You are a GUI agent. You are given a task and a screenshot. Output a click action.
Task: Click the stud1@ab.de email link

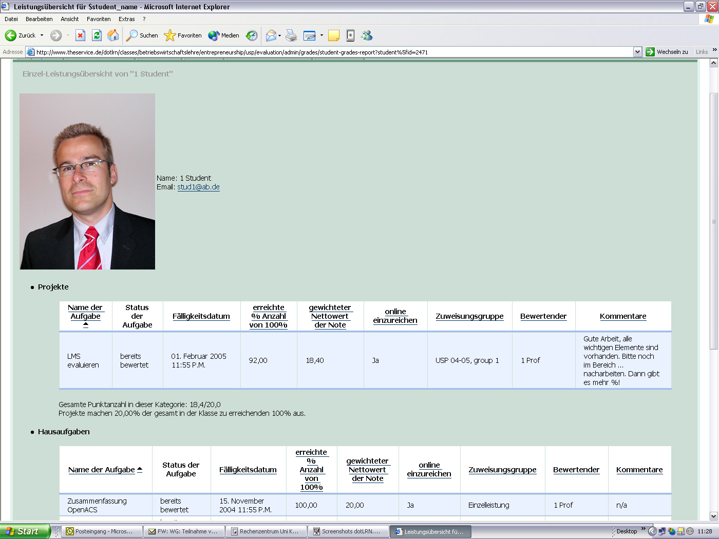tap(198, 187)
